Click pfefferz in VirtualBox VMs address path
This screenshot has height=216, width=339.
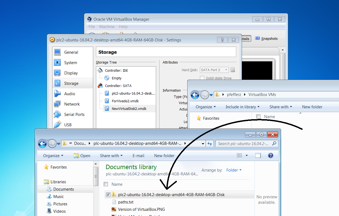pos(234,95)
